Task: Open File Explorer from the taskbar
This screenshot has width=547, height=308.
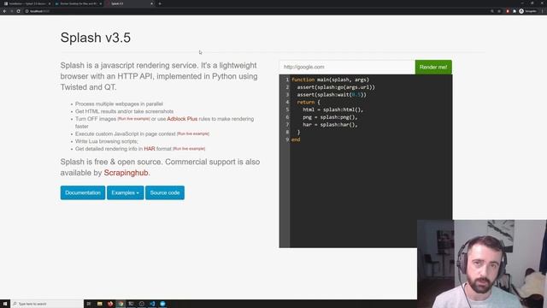Action: point(99,304)
